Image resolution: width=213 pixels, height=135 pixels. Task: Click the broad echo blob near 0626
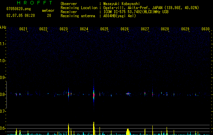[x=128, y=93]
